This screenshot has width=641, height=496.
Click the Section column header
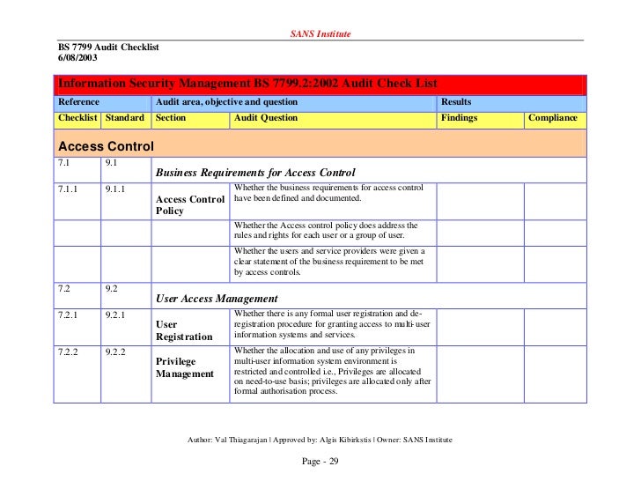(x=190, y=121)
